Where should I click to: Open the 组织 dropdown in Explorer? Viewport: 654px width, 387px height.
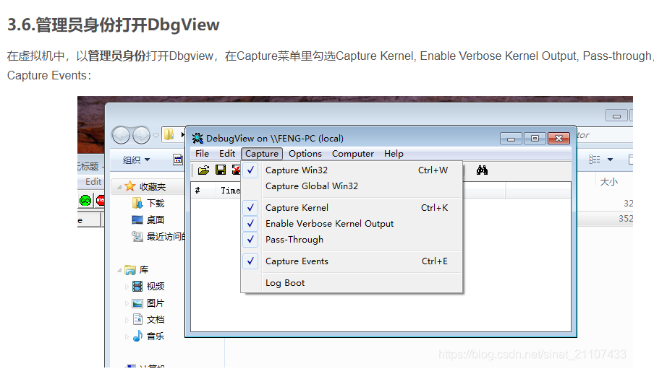[x=137, y=160]
